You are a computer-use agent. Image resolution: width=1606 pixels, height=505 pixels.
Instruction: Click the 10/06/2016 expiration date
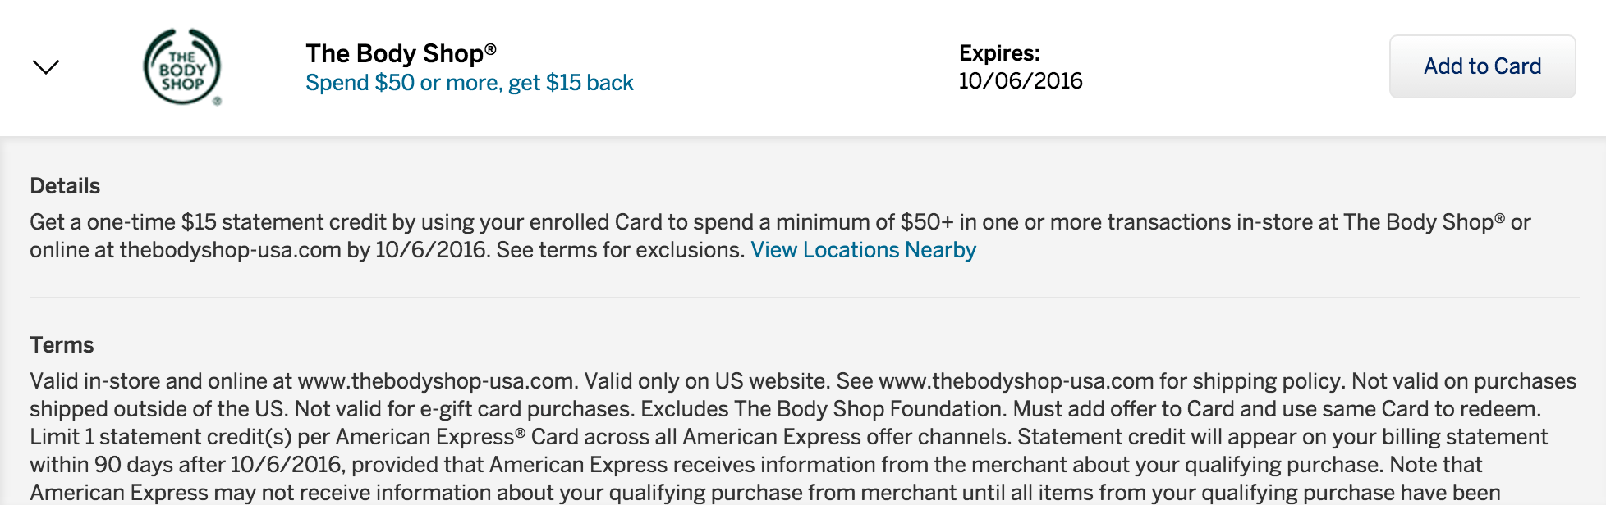[x=1021, y=81]
